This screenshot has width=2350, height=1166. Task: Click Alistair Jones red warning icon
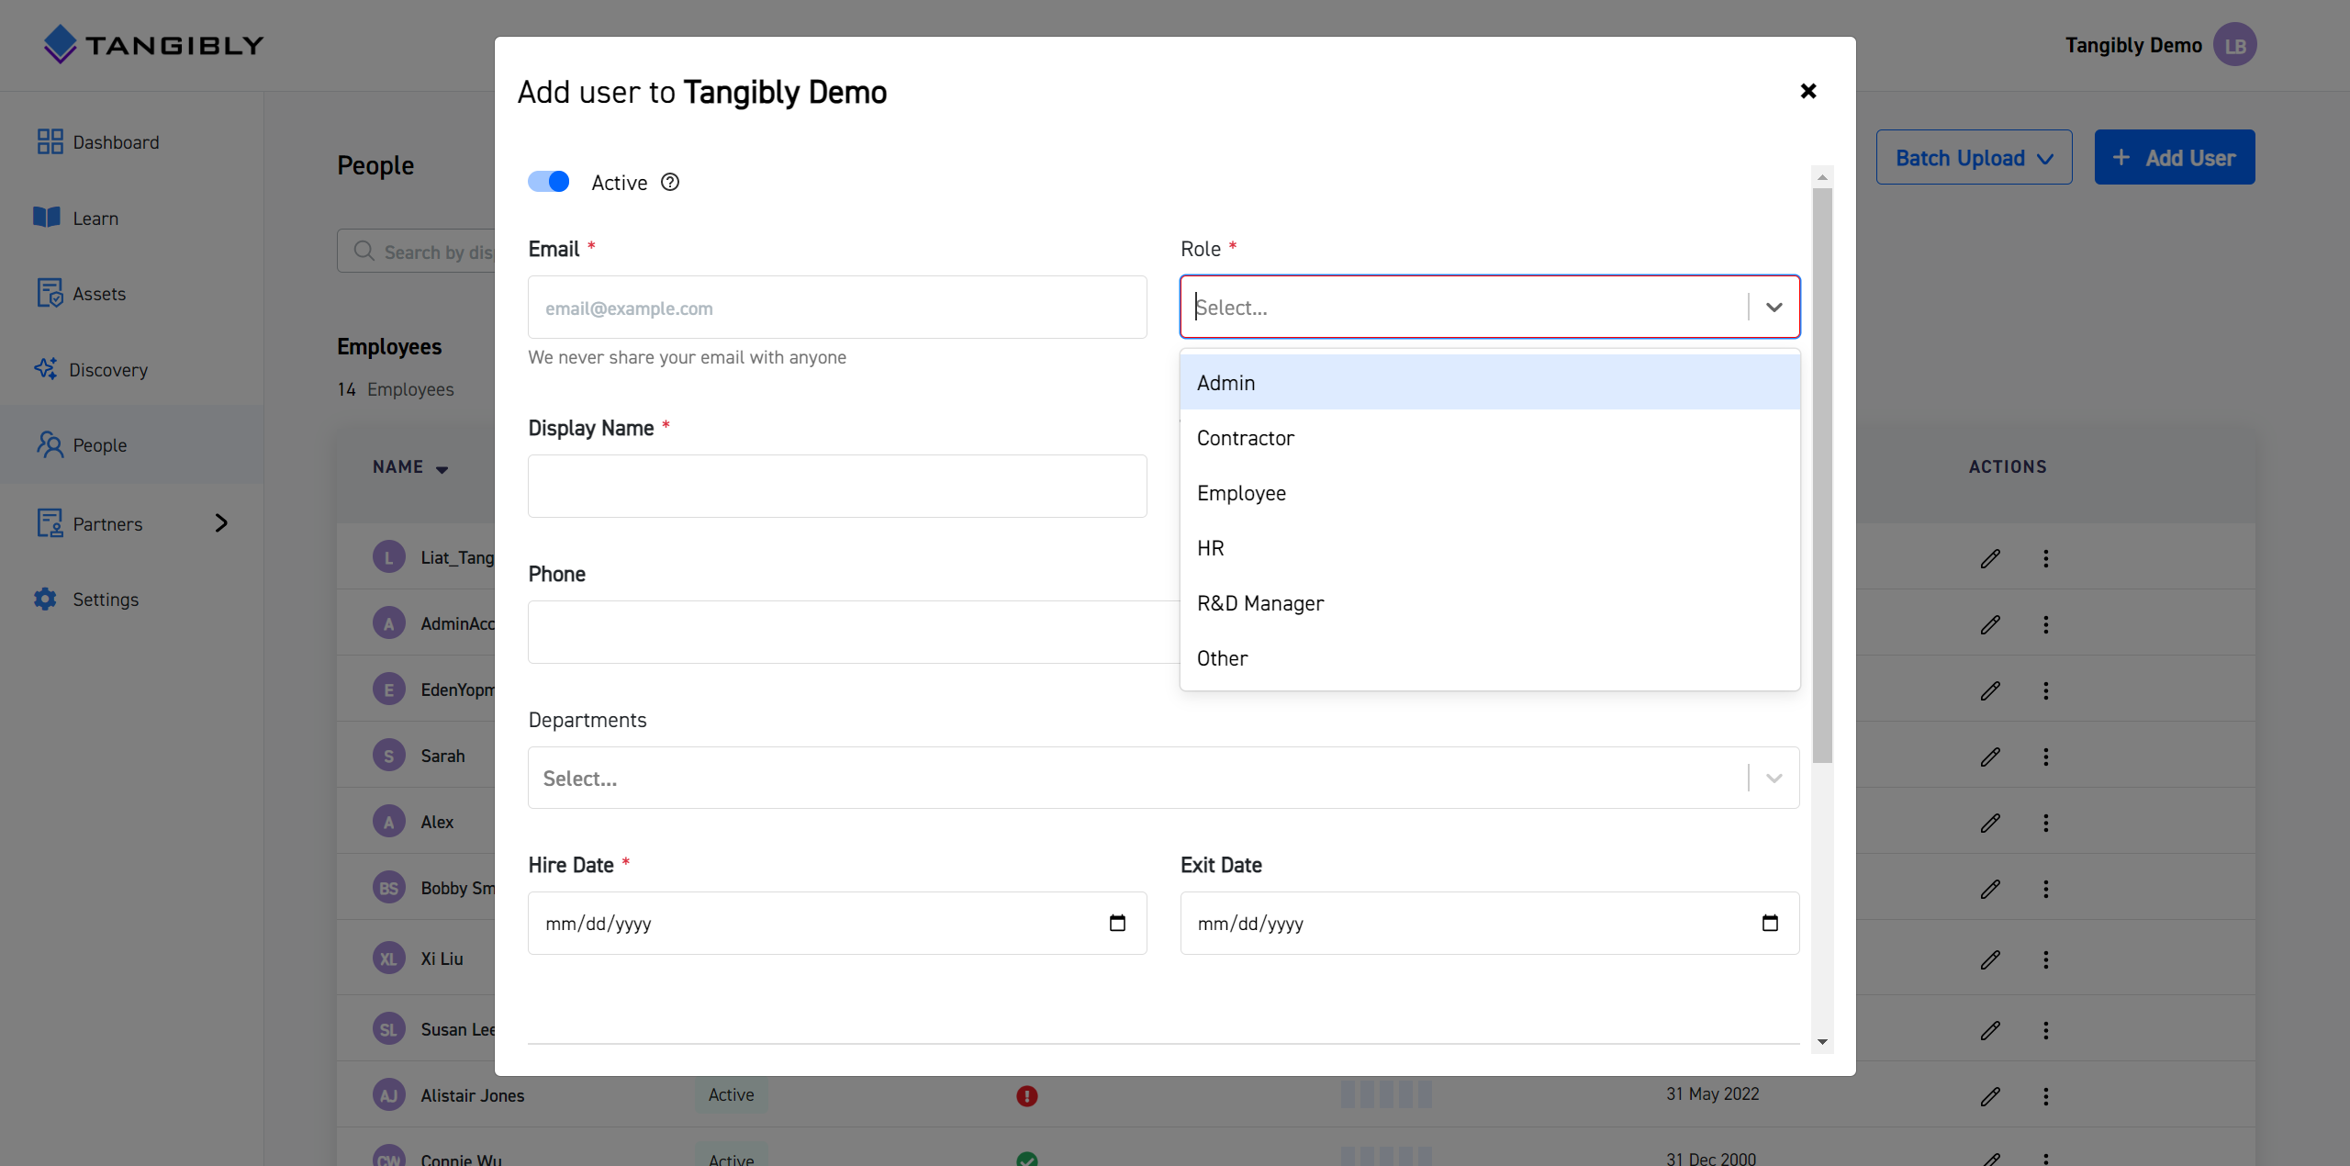(1026, 1095)
